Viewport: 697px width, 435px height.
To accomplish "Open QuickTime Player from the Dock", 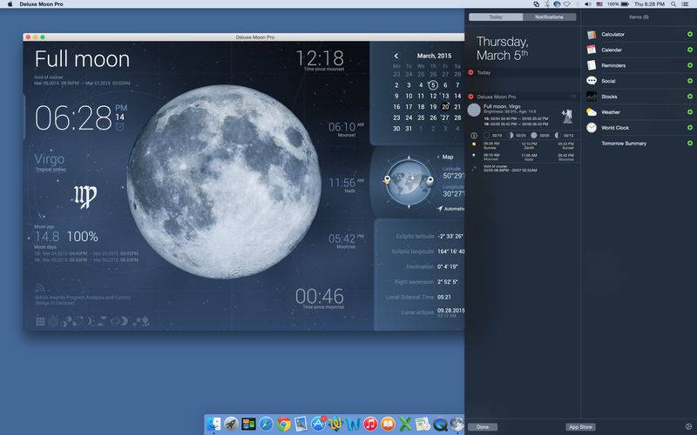I will (x=440, y=424).
